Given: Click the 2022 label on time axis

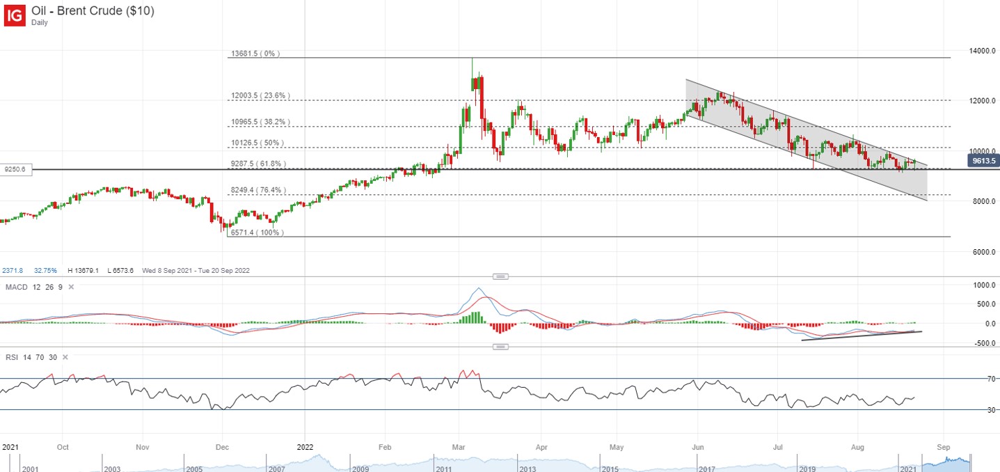Looking at the screenshot, I should (x=305, y=446).
